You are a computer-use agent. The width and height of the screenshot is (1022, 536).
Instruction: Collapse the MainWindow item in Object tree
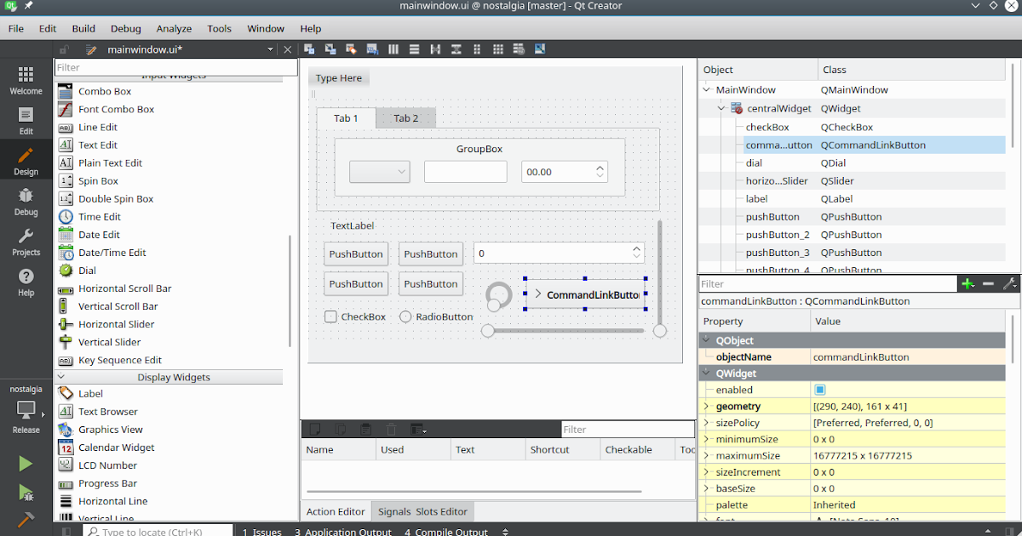tap(706, 89)
